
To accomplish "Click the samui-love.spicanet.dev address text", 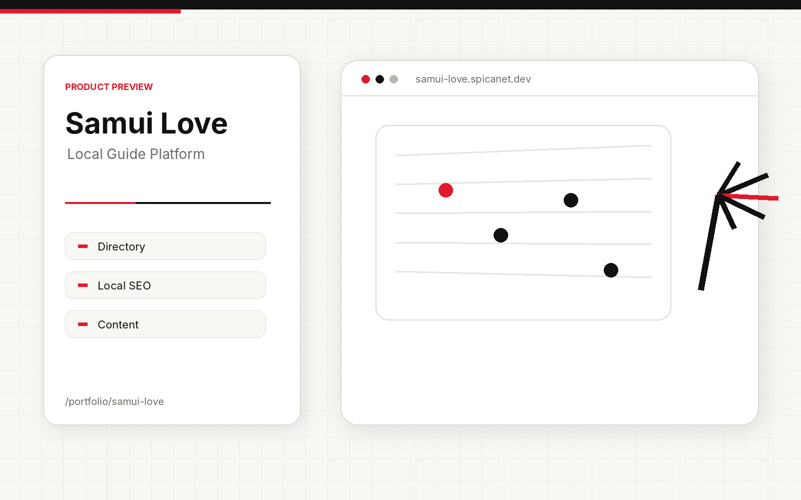I will [473, 79].
